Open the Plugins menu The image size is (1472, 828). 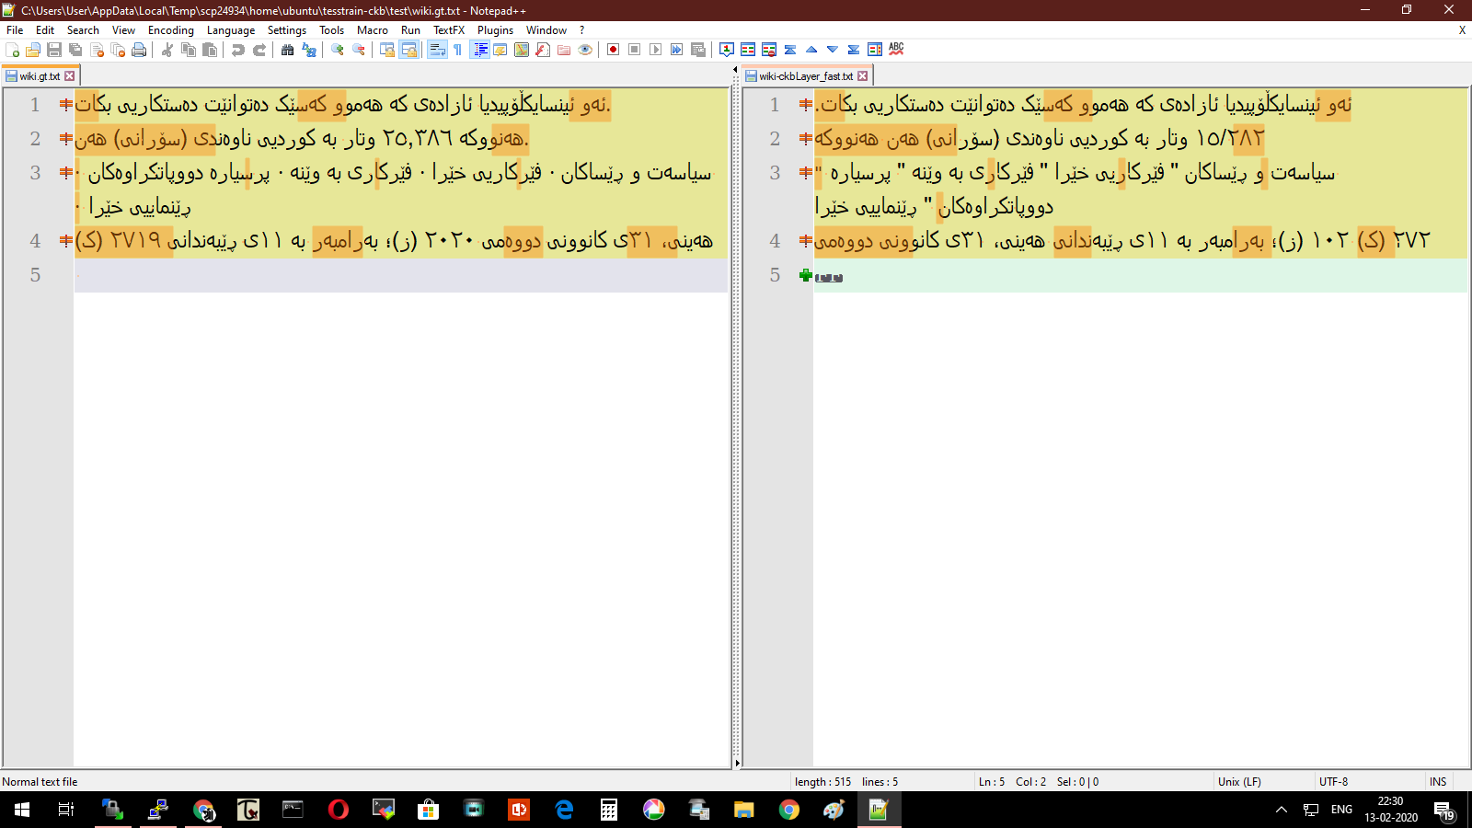[495, 29]
